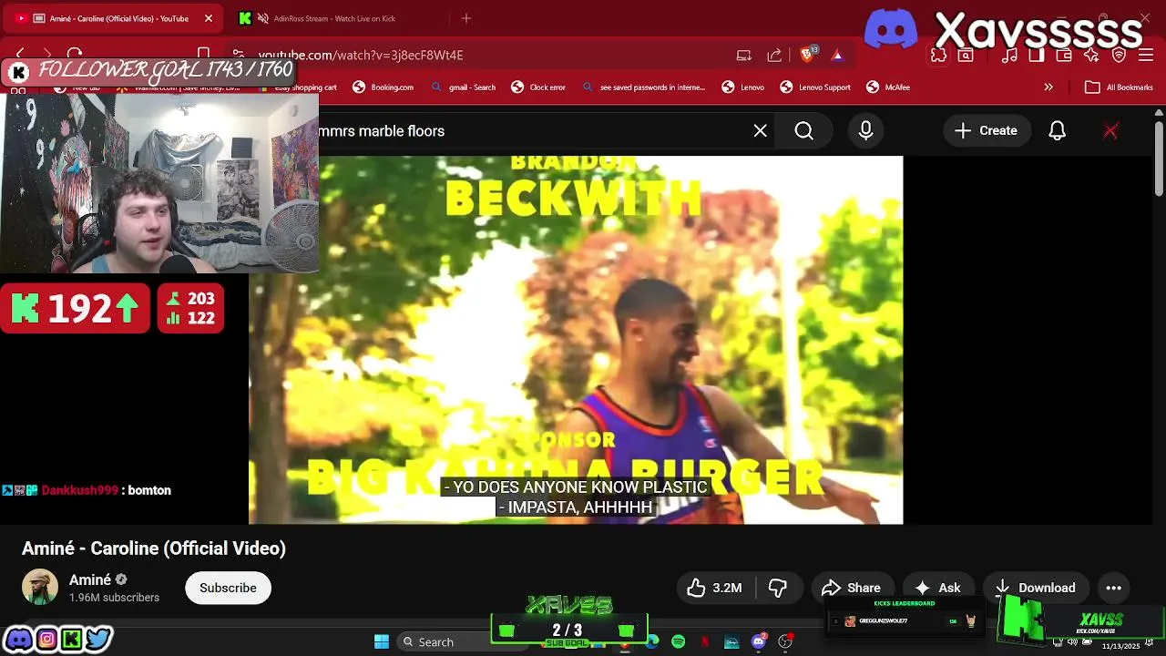The width and height of the screenshot is (1166, 656).
Task: Open the extensions puzzle icon
Action: click(x=938, y=55)
